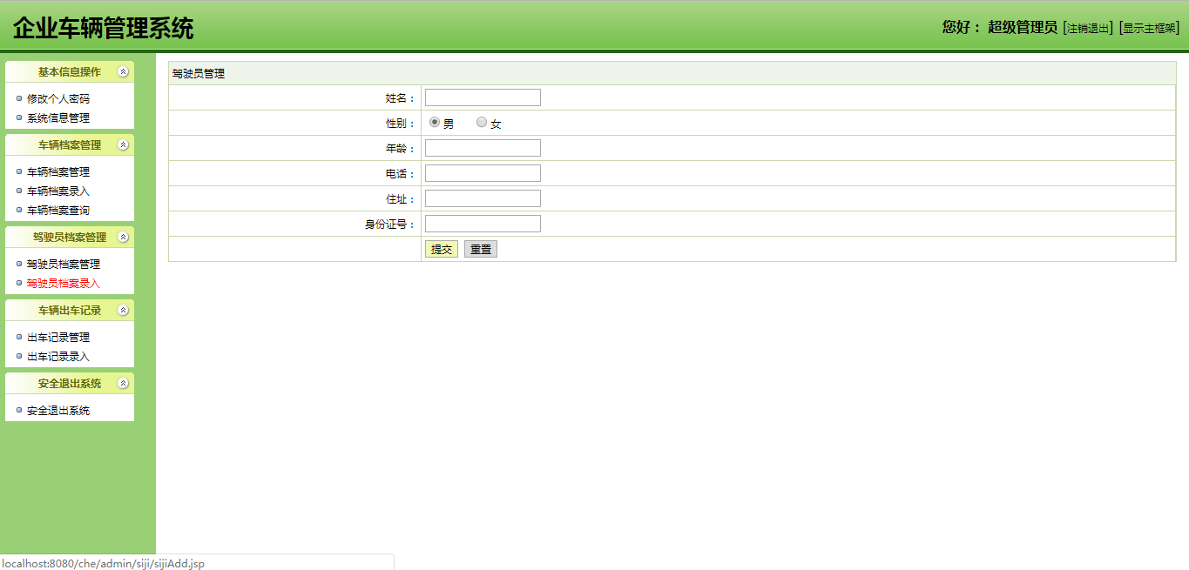The width and height of the screenshot is (1189, 570).
Task: Collapse the 驾驶员档案管理 section chevron
Action: tap(124, 238)
